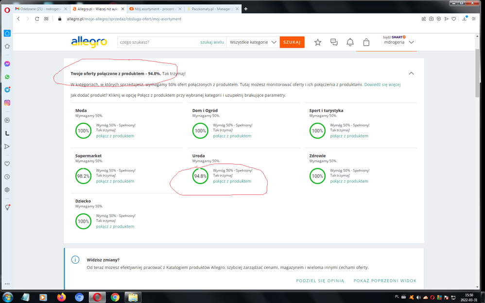This screenshot has width=485, height=303.
Task: Open the Player icon in sidebar
Action: pyautogui.click(x=7, y=120)
